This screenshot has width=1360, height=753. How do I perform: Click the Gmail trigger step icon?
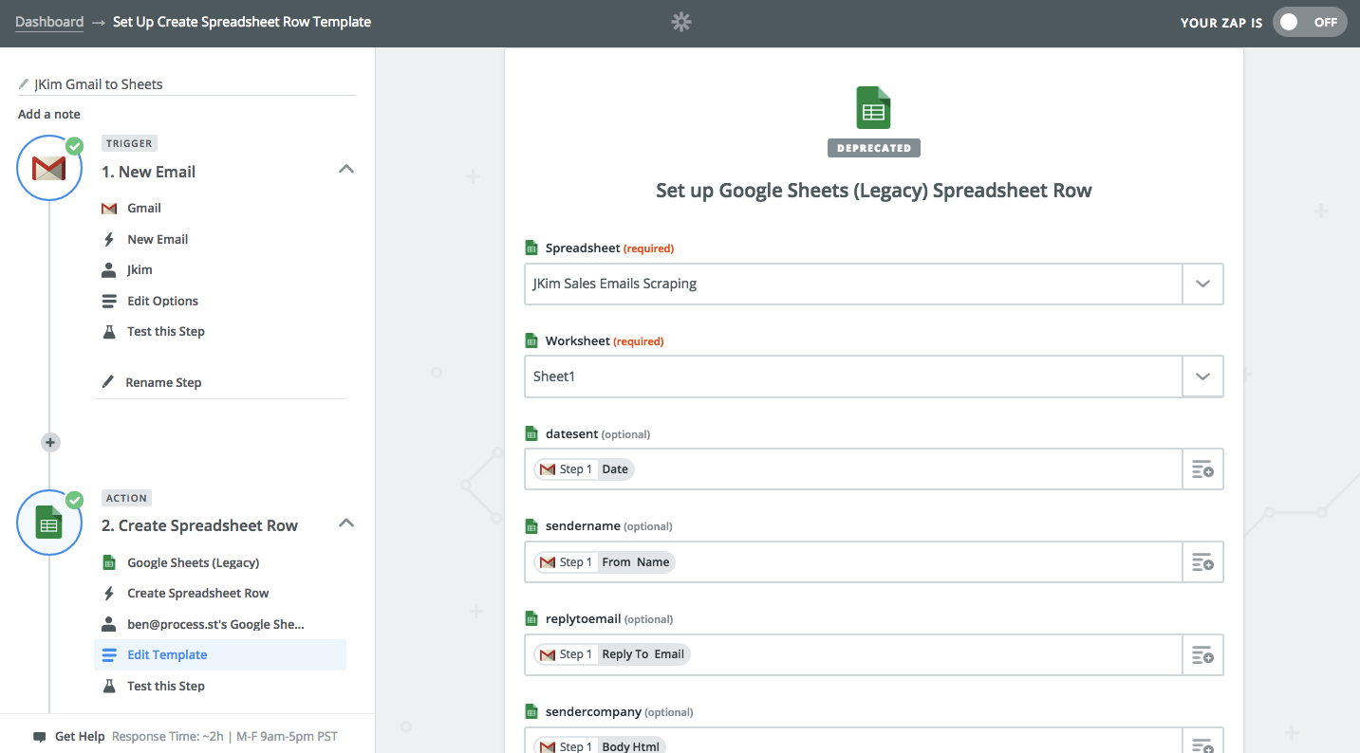49,169
